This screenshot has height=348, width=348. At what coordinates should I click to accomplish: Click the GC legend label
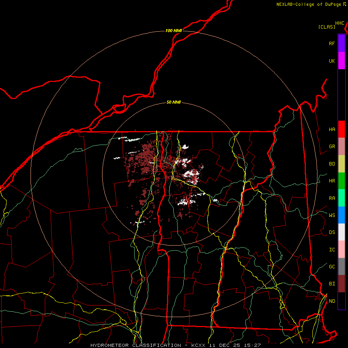pos(332,266)
